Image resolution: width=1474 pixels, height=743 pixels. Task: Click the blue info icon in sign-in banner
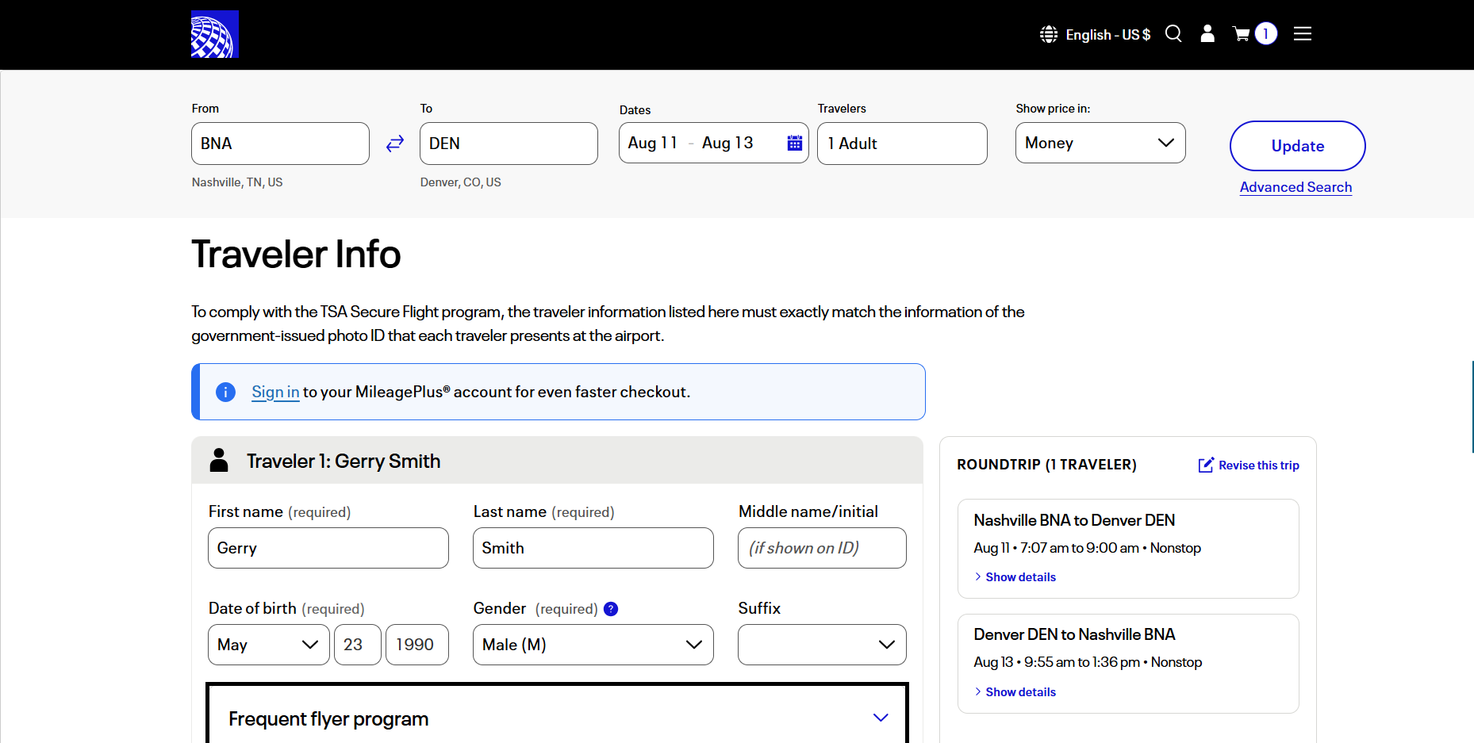226,392
